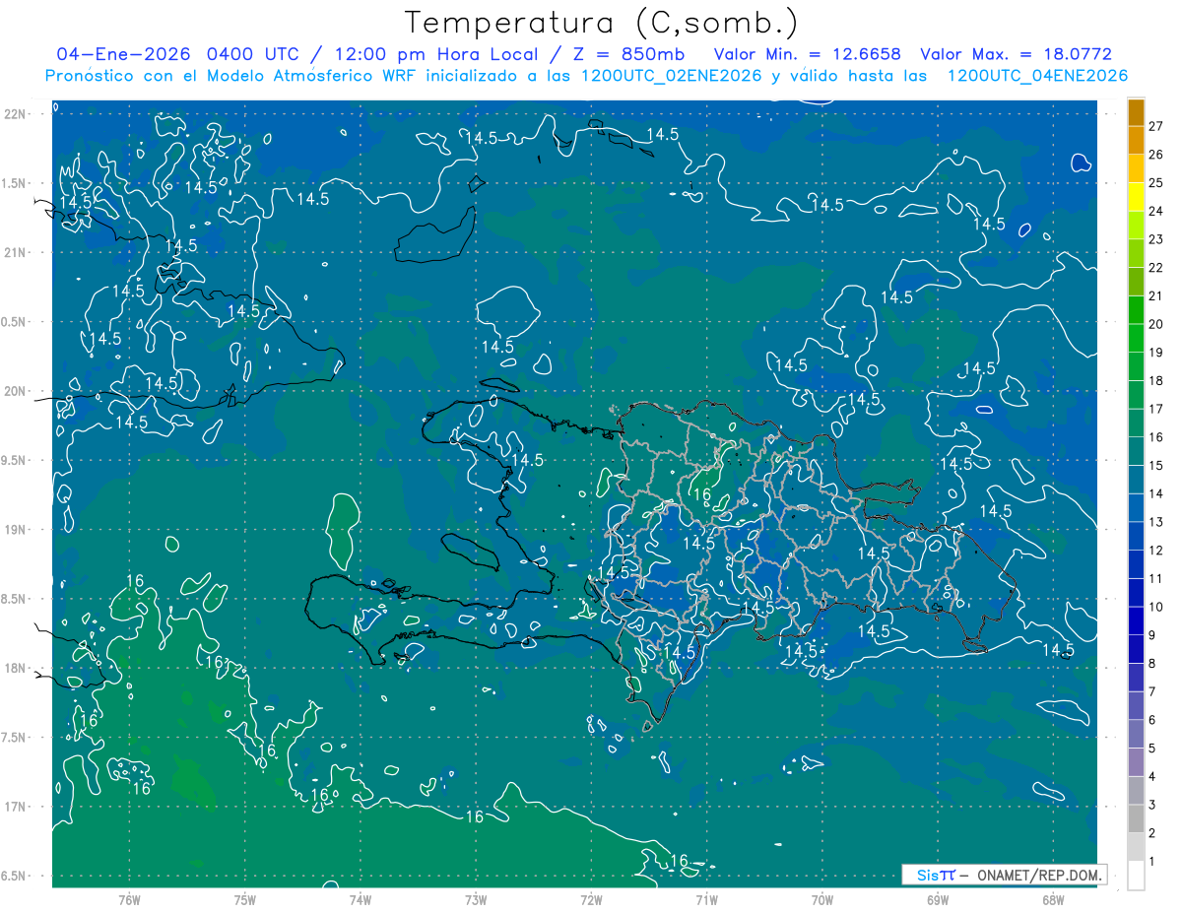
Task: Click legend value "16" on color scale
Action: [x=1155, y=437]
